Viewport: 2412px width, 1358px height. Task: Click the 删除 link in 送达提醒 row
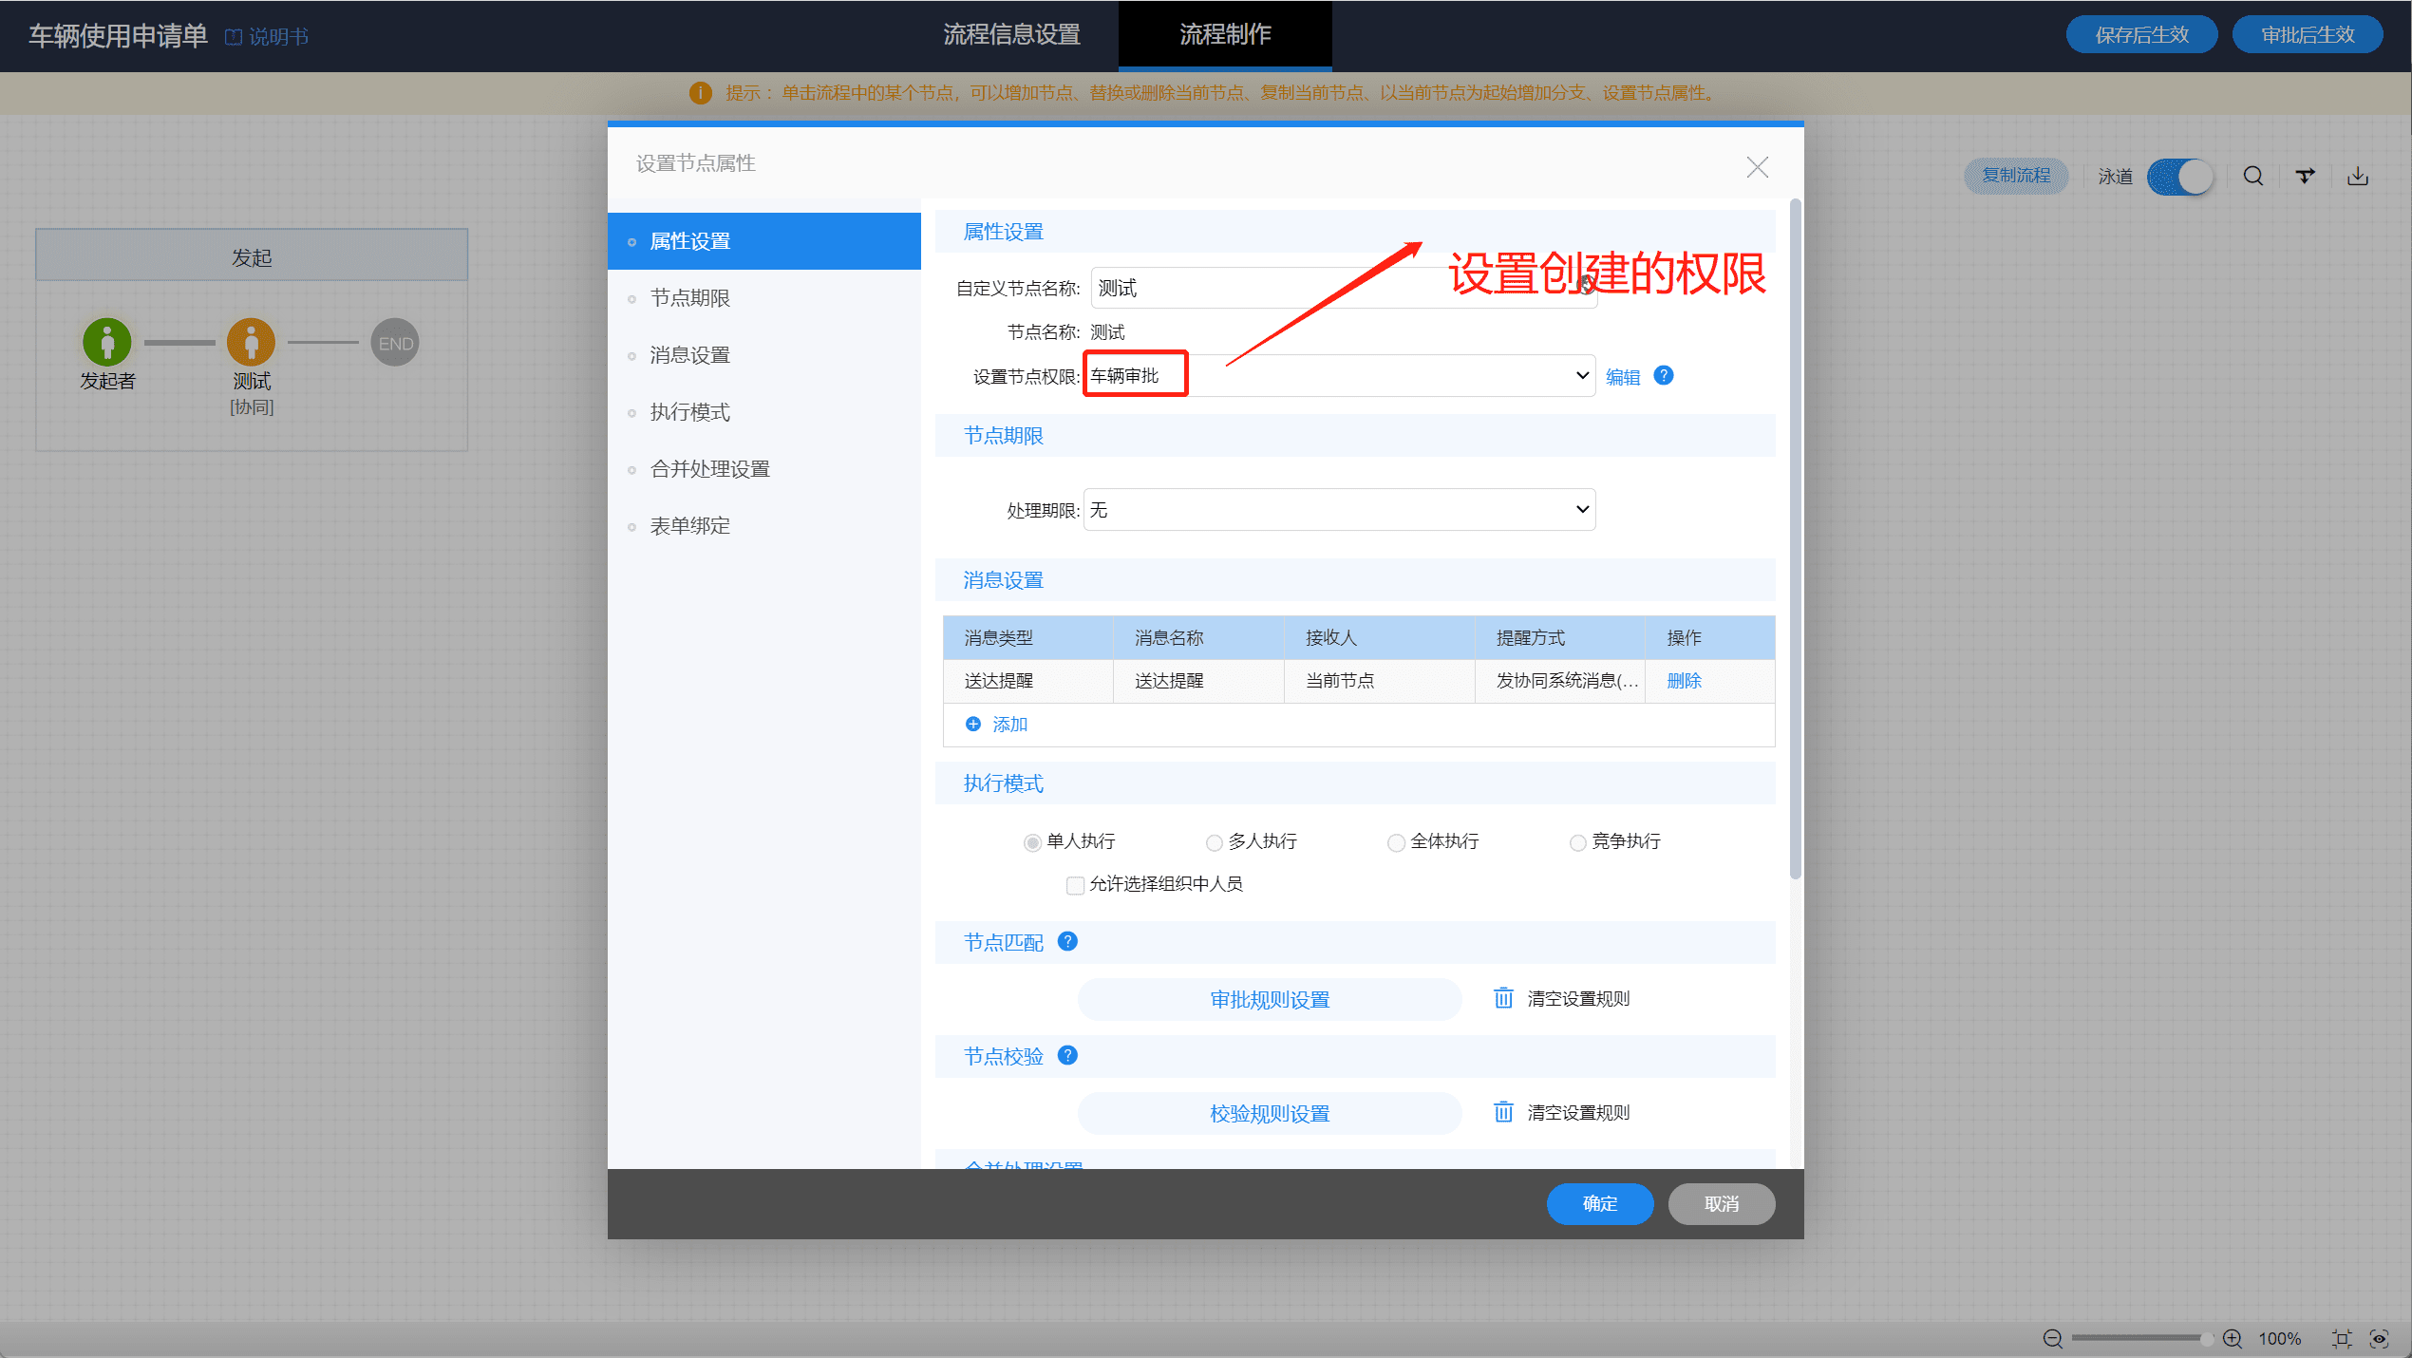coord(1685,681)
